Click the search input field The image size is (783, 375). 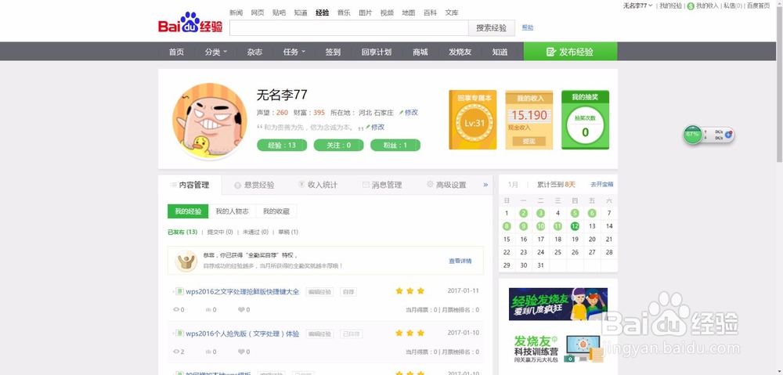click(348, 28)
